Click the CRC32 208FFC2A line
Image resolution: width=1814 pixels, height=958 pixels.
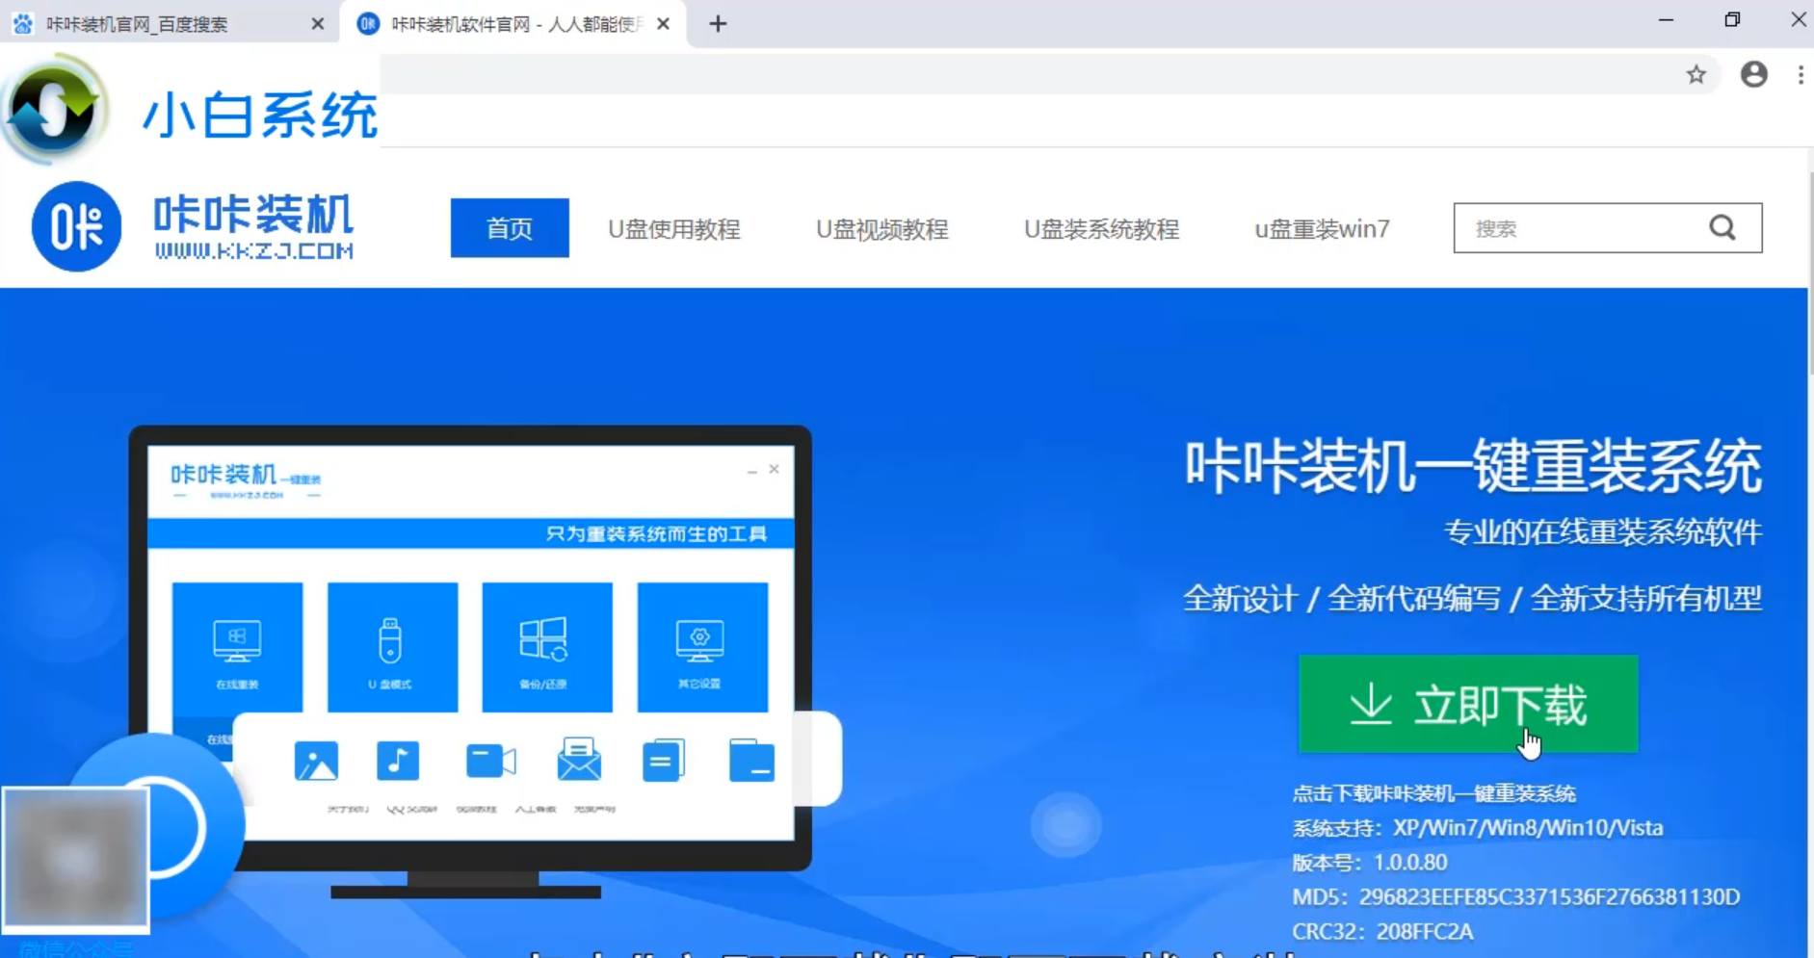1382,932
